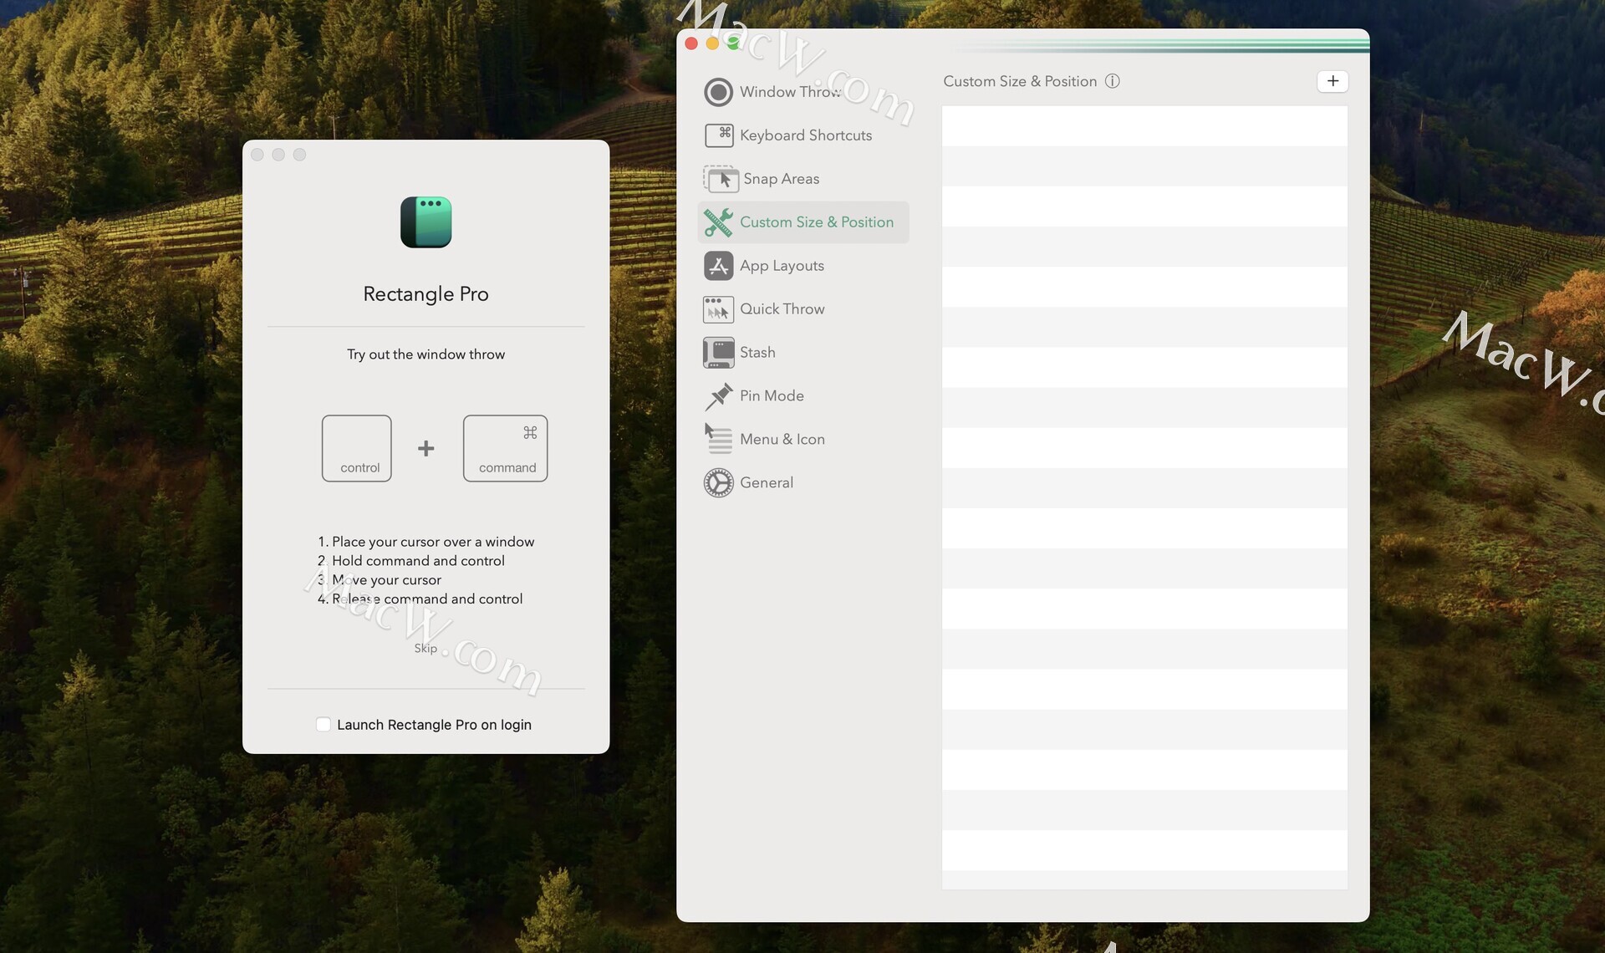Click the Rectangle Pro app icon
This screenshot has height=953, width=1605.
(x=426, y=222)
